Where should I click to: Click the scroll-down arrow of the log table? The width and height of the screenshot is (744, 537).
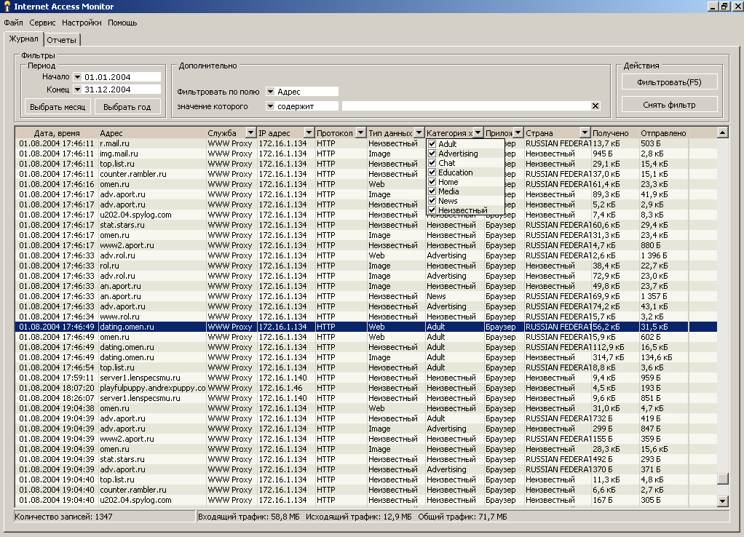click(x=722, y=501)
